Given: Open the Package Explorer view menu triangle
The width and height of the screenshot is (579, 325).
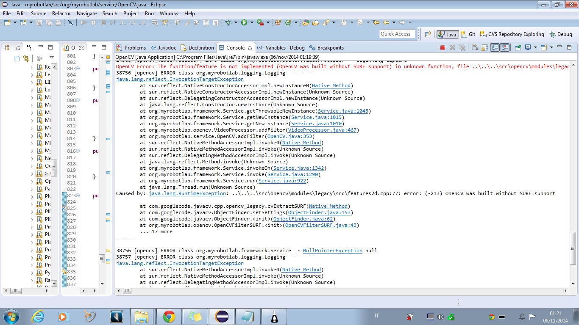Looking at the screenshot, I should point(52,58).
